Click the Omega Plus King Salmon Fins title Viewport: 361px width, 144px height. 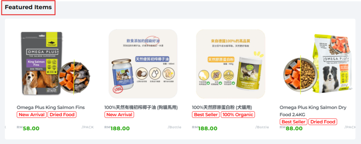tap(51, 107)
